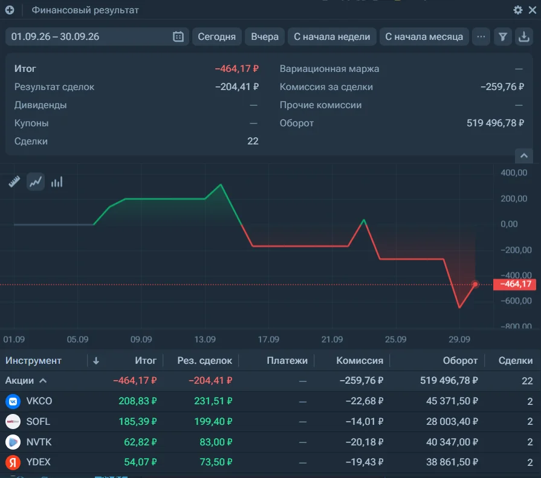The width and height of the screenshot is (541, 478).
Task: Switch to line chart view
Action: (36, 182)
